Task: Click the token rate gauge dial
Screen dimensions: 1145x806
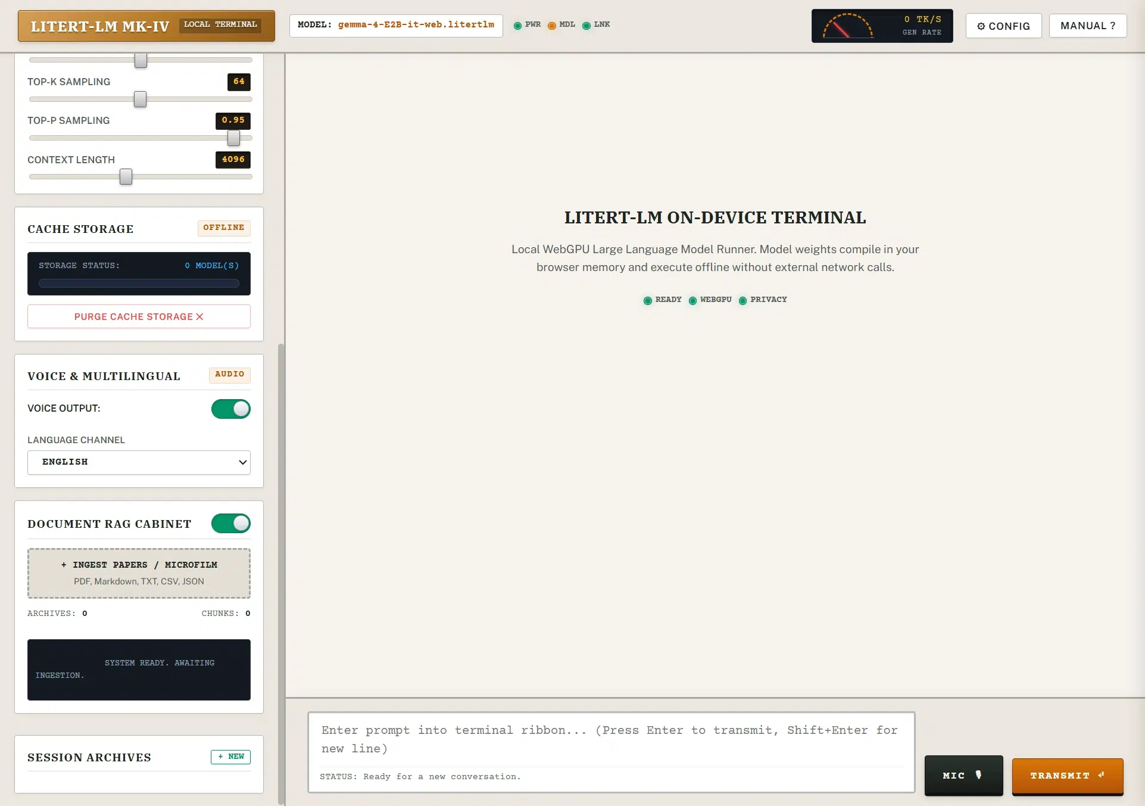Action: (x=848, y=26)
